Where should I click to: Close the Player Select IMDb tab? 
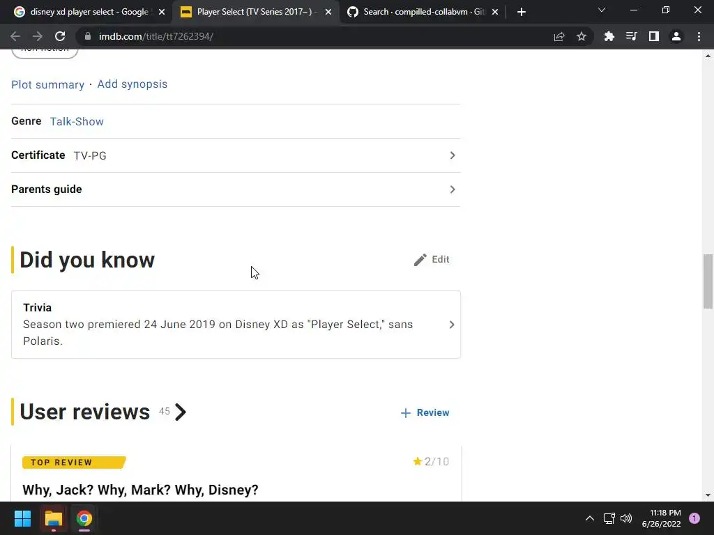(x=328, y=12)
